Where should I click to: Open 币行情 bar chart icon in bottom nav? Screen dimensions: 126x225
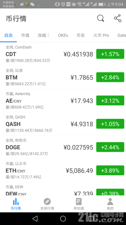[x=16, y=202]
